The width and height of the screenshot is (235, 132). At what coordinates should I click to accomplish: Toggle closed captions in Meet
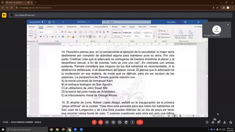pyautogui.click(x=107, y=122)
